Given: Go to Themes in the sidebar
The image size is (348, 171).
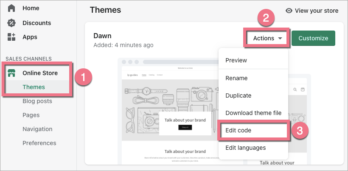Looking at the screenshot, I should click(34, 87).
